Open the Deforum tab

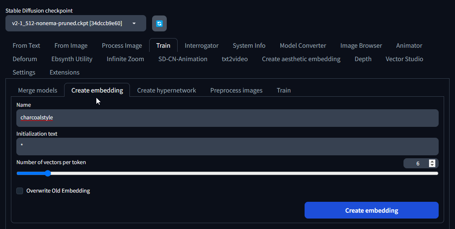(25, 59)
